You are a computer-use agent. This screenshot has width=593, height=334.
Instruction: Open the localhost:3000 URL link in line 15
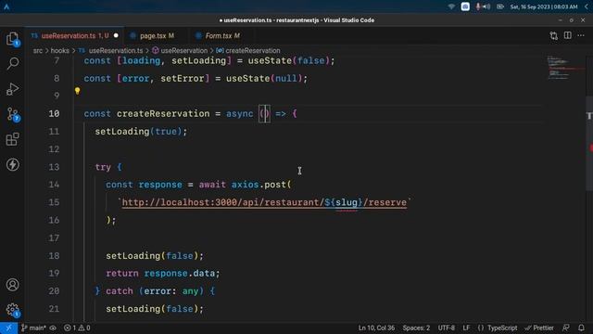(x=264, y=202)
